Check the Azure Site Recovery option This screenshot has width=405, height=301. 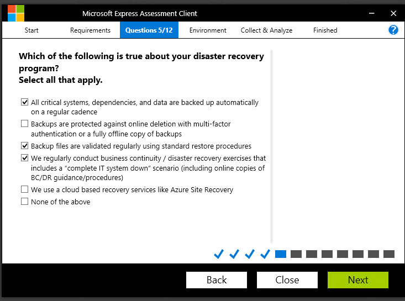[24, 189]
